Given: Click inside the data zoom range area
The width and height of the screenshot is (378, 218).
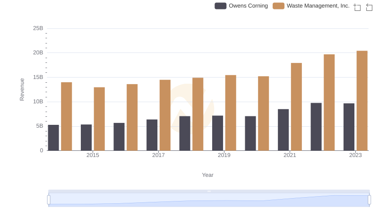Looking at the screenshot, I should [x=209, y=200].
